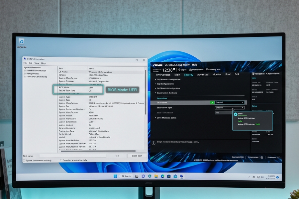Show hidden tray icons chevron
The image size is (299, 199).
(x=249, y=177)
